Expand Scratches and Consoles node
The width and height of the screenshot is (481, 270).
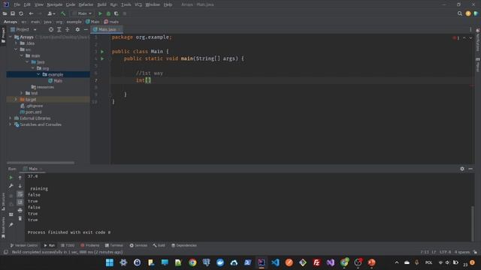(10, 124)
